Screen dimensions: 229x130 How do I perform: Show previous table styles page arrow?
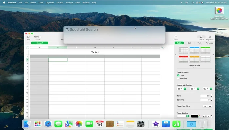[x=176, y=55]
